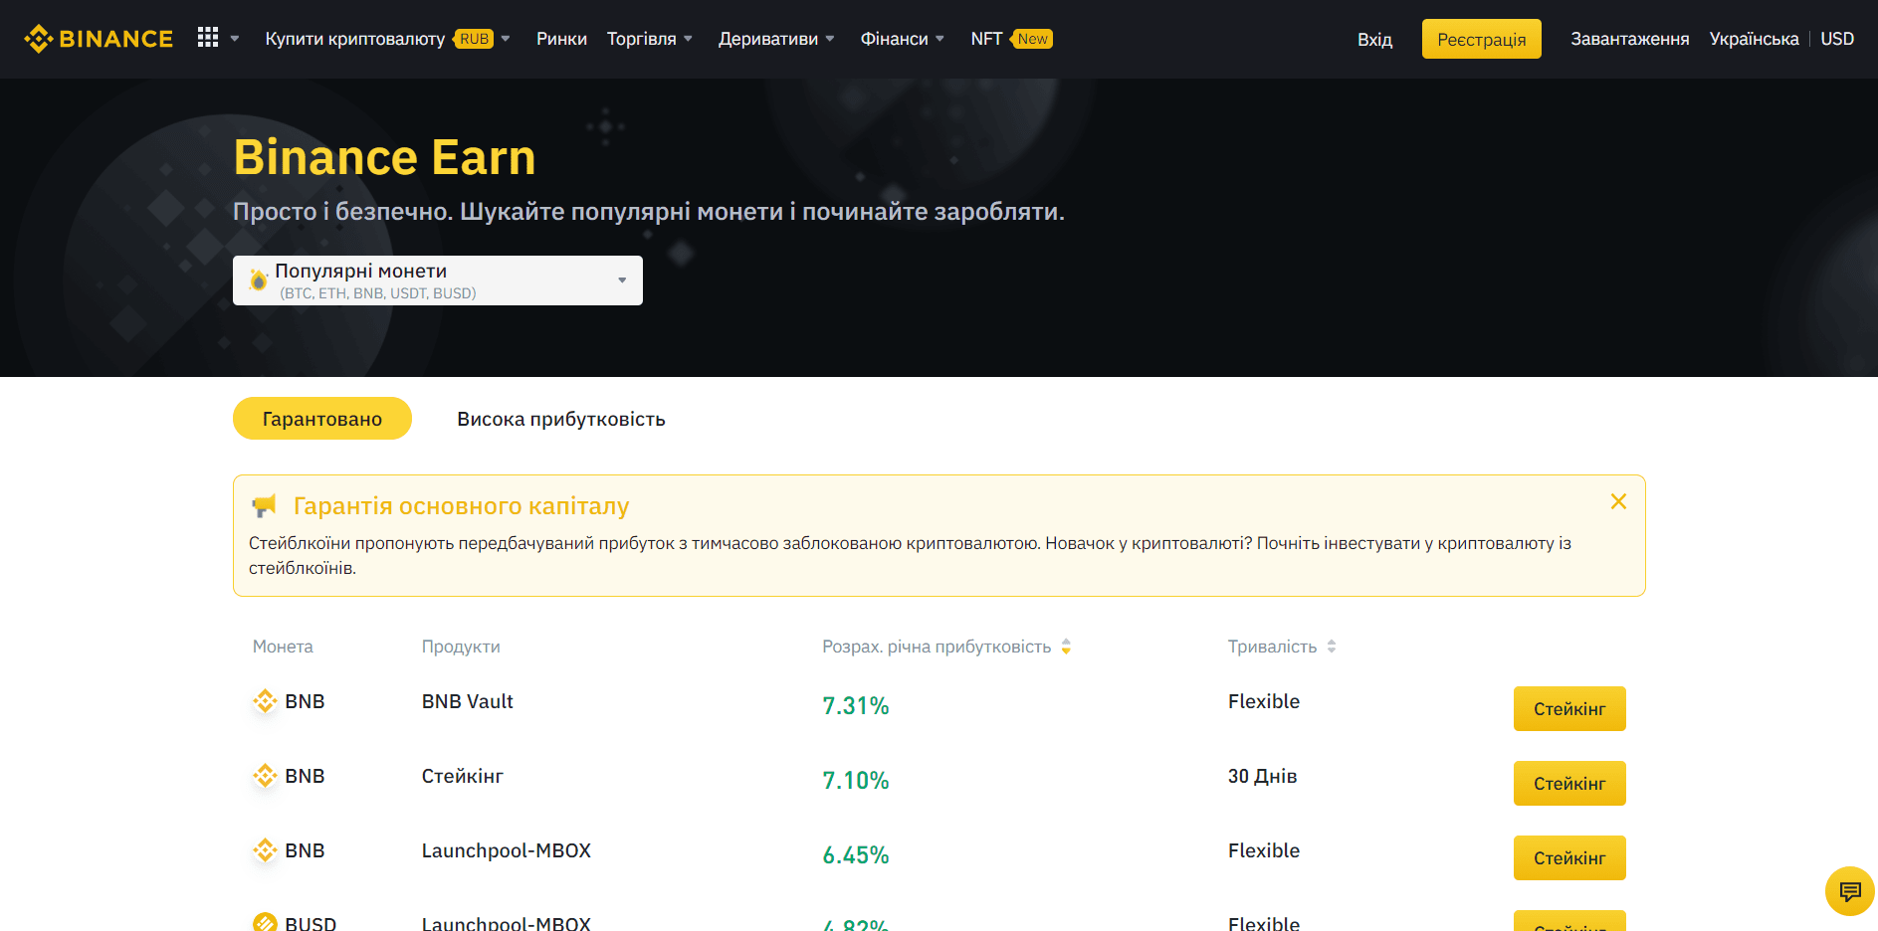This screenshot has height=931, width=1878.
Task: Click the New badge beside NFT
Action: click(x=1032, y=39)
